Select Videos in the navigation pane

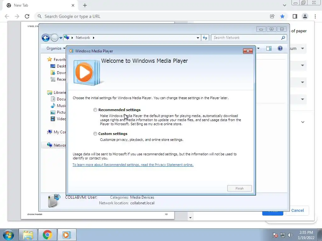pos(58,119)
